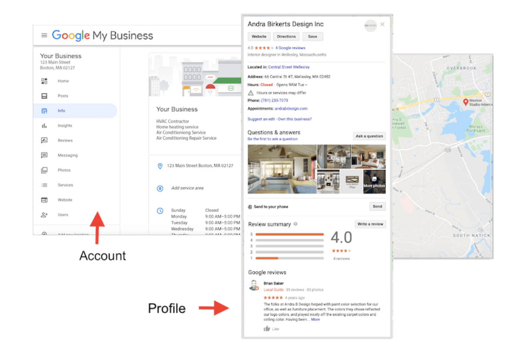Click the Add service area field
The width and height of the screenshot is (522, 348).
187,188
